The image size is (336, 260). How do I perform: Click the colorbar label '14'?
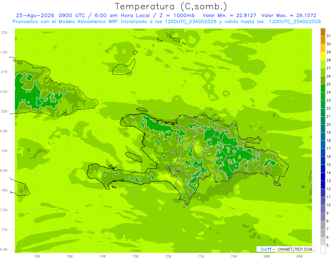(x=329, y=173)
